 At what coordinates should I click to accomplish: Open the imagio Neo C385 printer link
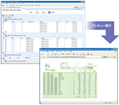[16, 36]
